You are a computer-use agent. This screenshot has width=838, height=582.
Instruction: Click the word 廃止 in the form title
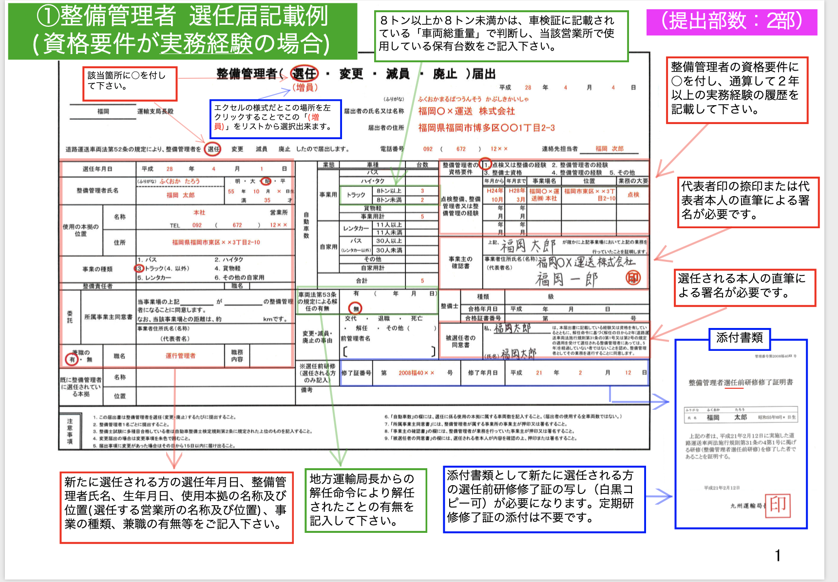(445, 74)
